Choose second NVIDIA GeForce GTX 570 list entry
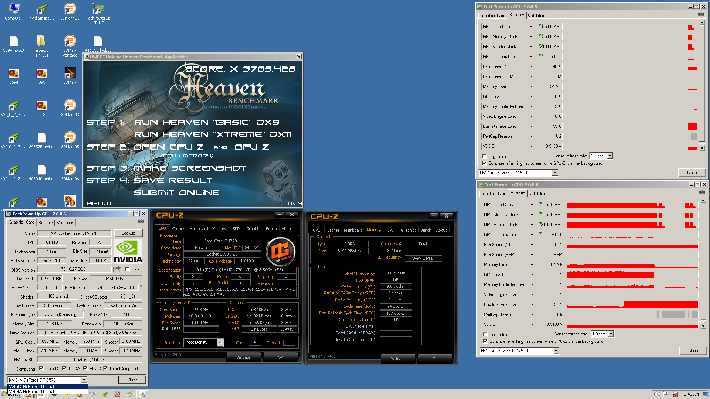 pyautogui.click(x=47, y=392)
